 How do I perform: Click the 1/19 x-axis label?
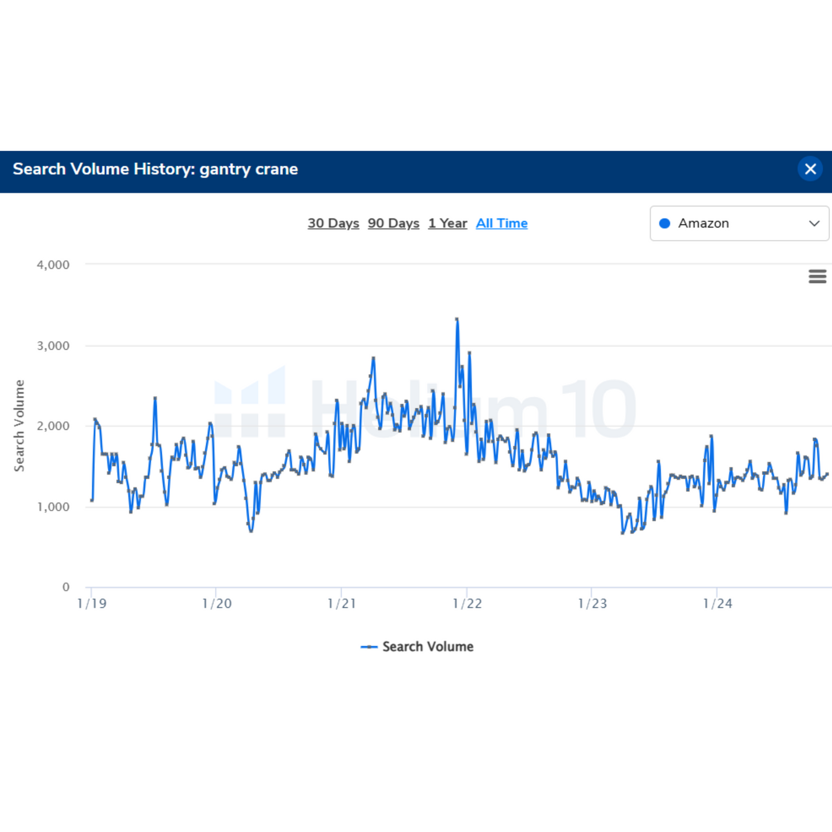click(x=92, y=603)
